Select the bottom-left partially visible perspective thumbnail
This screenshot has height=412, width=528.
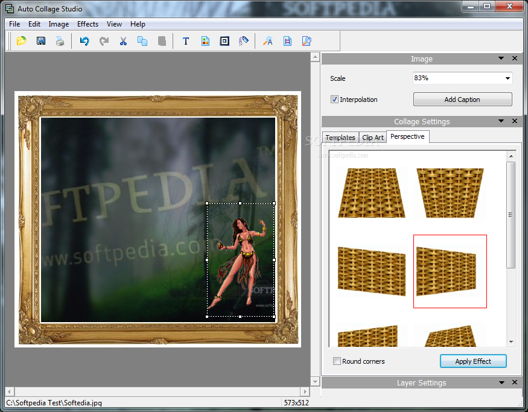point(368,335)
